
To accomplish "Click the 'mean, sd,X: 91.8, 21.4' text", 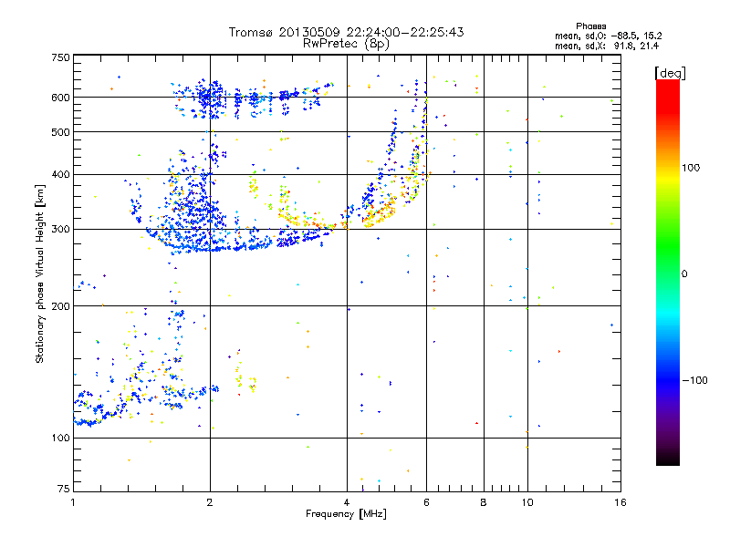I will (607, 46).
